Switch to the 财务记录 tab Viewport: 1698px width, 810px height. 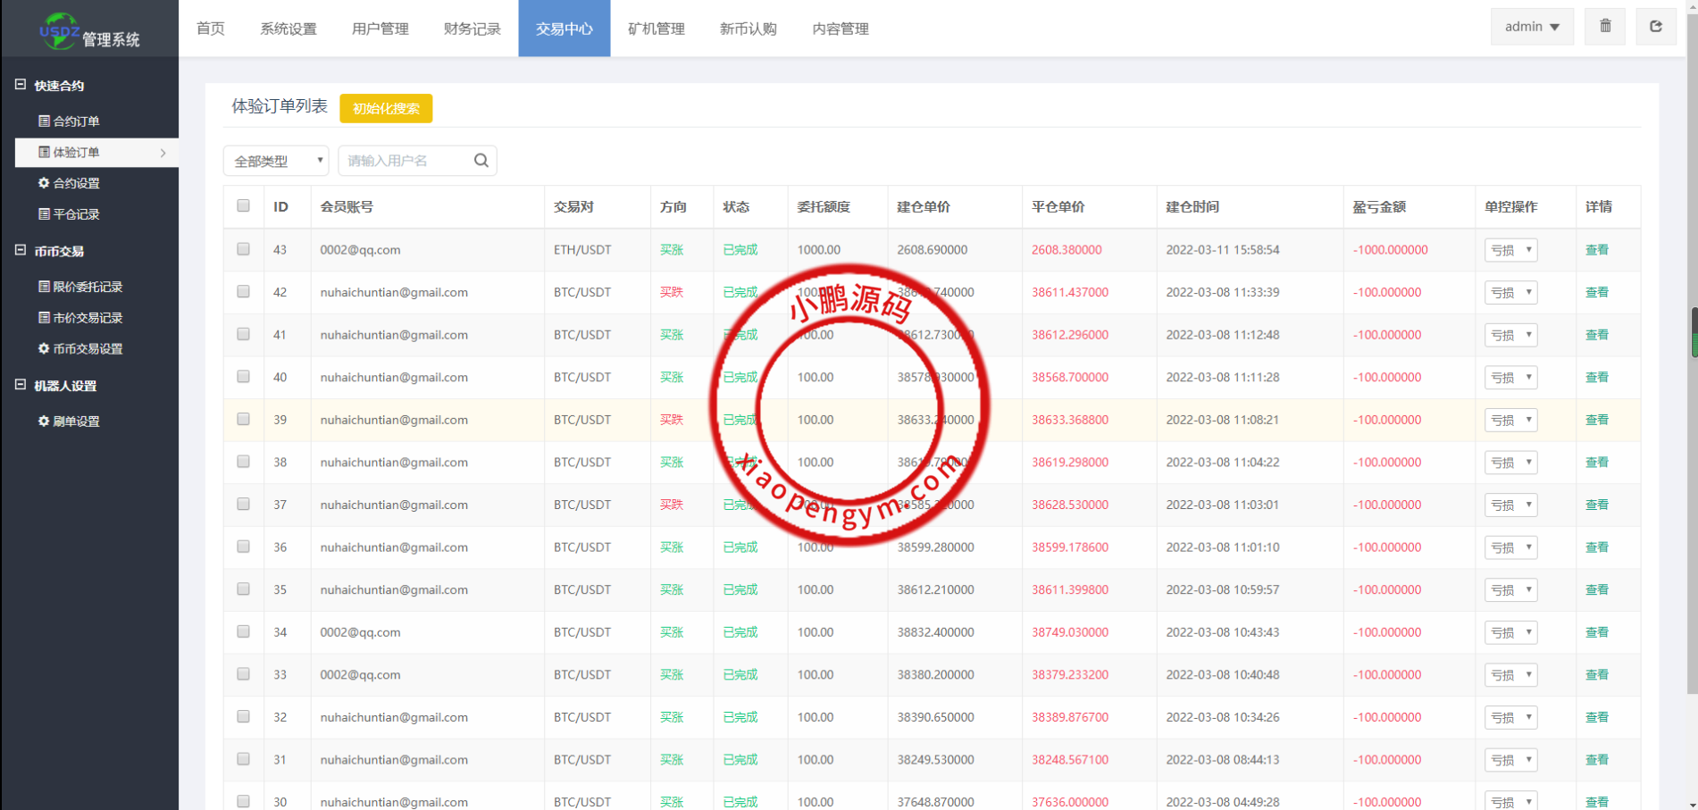(472, 29)
